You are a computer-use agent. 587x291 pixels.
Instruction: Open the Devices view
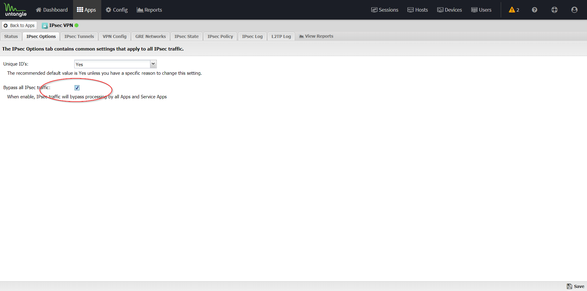(x=449, y=10)
